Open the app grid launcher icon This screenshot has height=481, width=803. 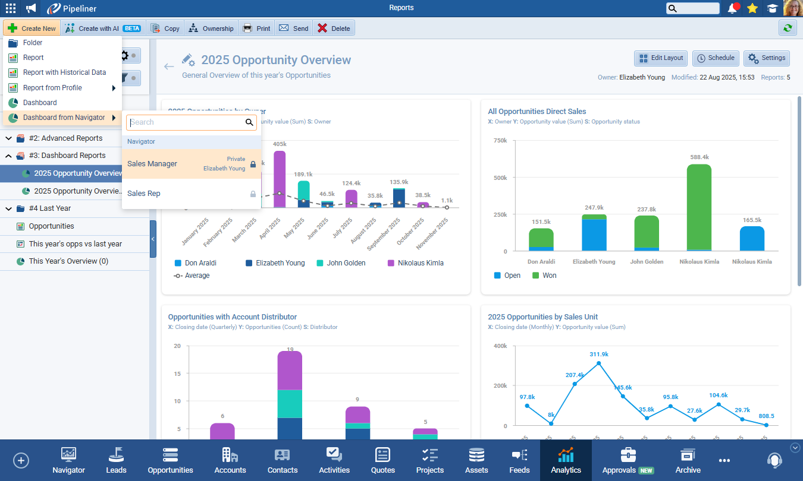[x=11, y=8]
